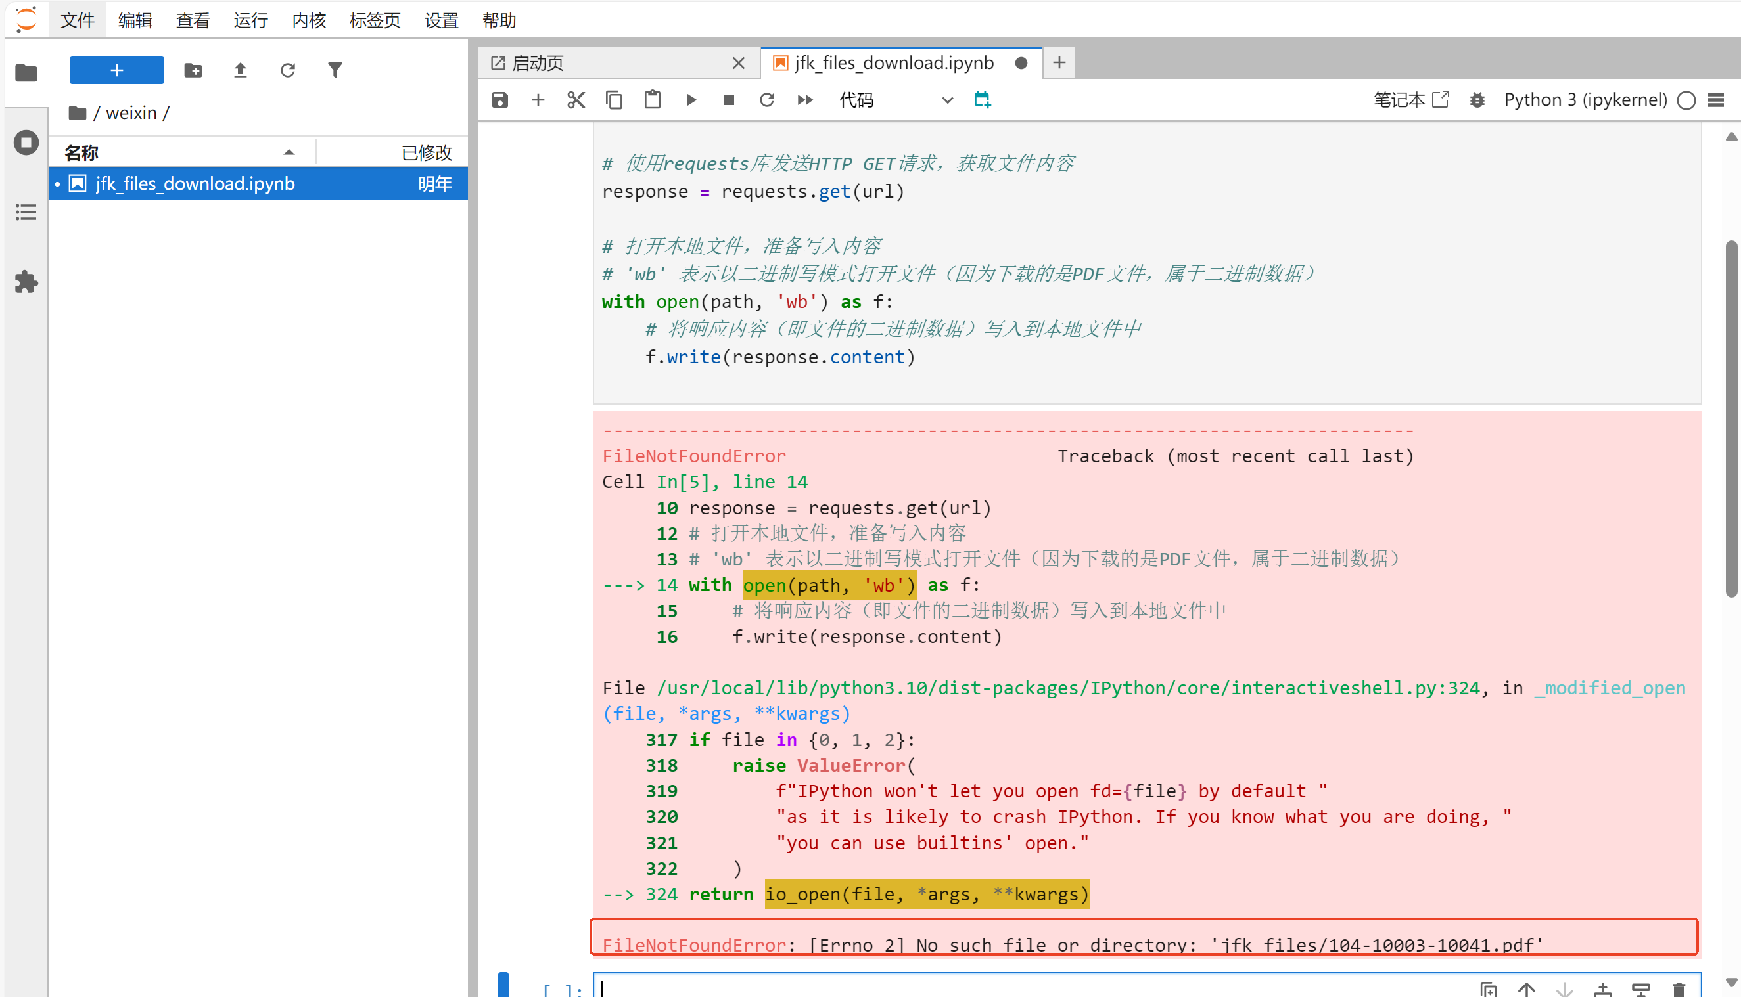This screenshot has height=997, width=1741.
Task: Toggle the file filter funnel icon
Action: 335,70
